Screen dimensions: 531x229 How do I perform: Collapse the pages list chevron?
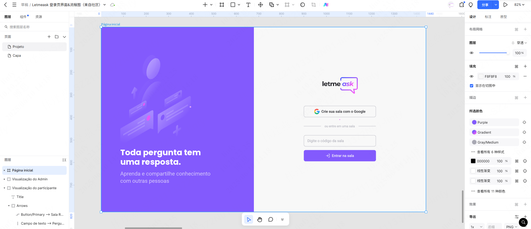coord(64,37)
